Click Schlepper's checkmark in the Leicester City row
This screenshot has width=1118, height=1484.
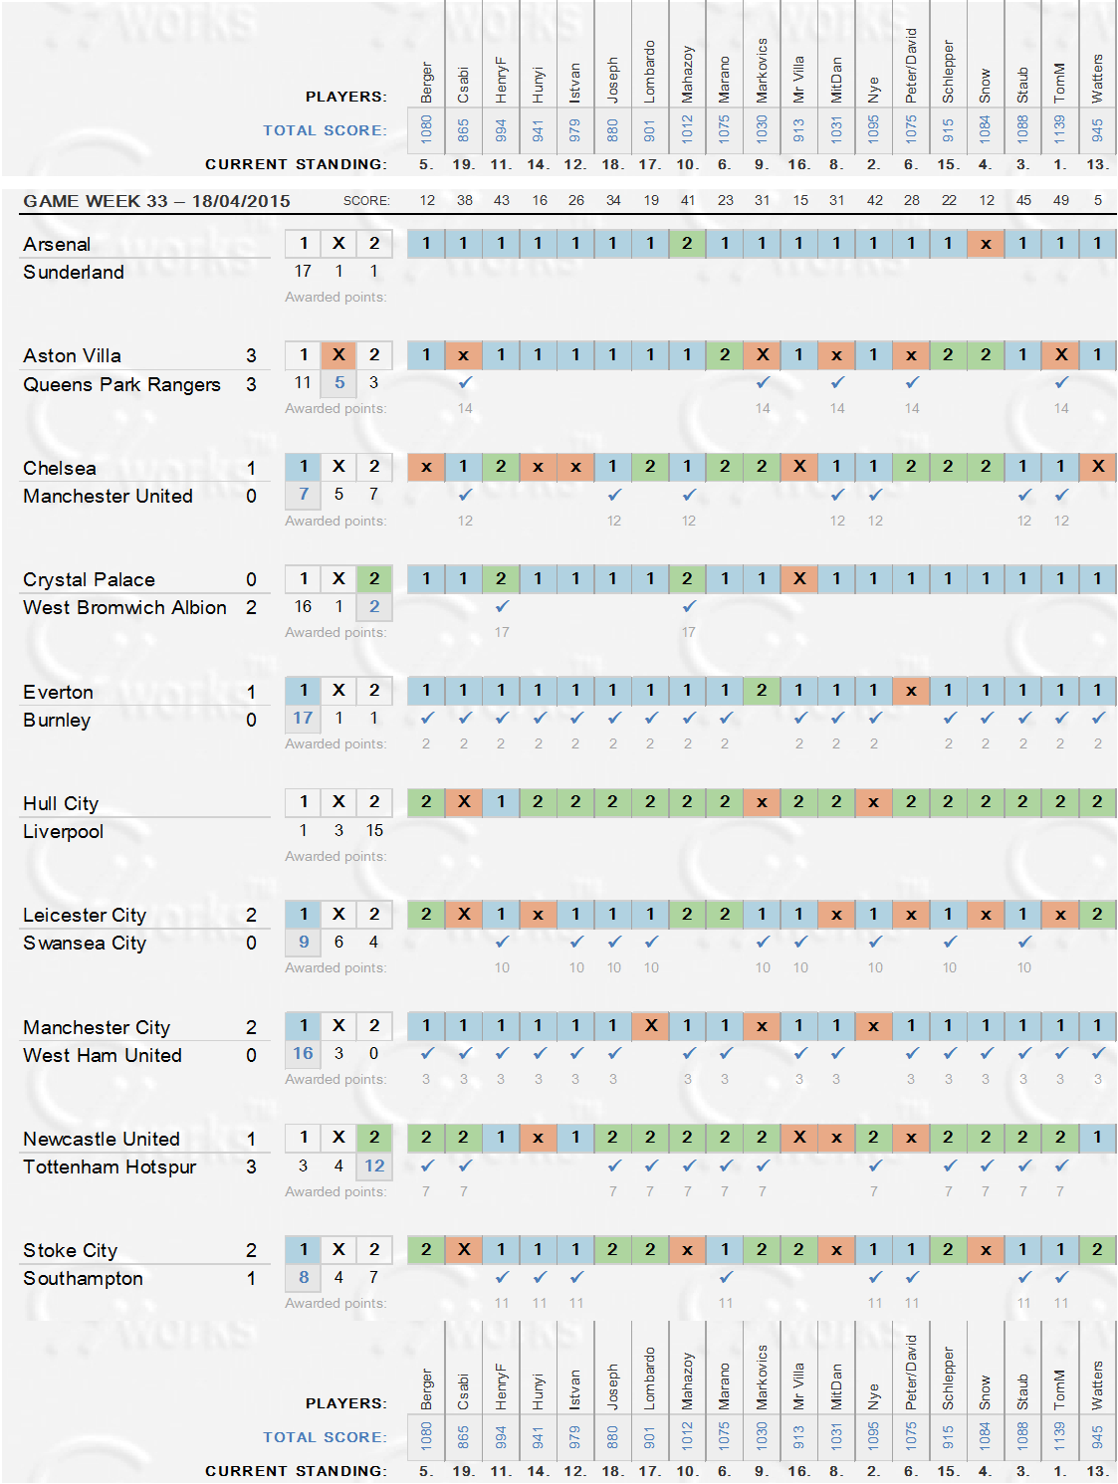949,942
